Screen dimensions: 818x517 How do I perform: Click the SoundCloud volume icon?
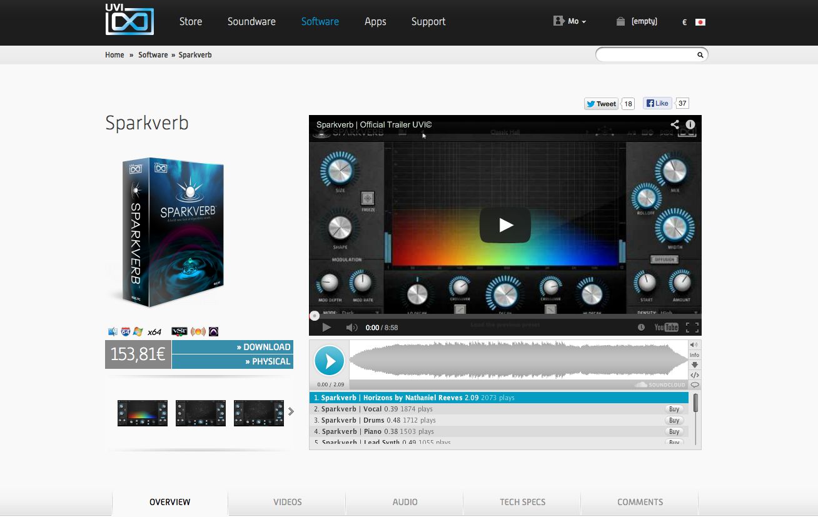[x=694, y=344]
